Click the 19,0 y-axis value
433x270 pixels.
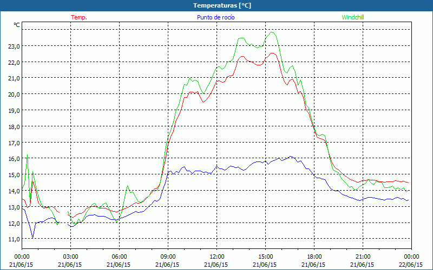click(x=14, y=111)
